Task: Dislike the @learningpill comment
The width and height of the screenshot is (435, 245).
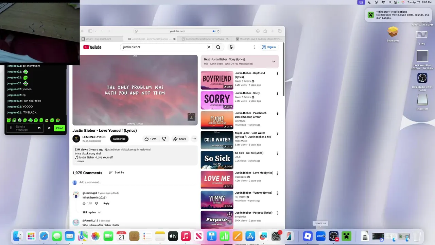Action: 97,203
